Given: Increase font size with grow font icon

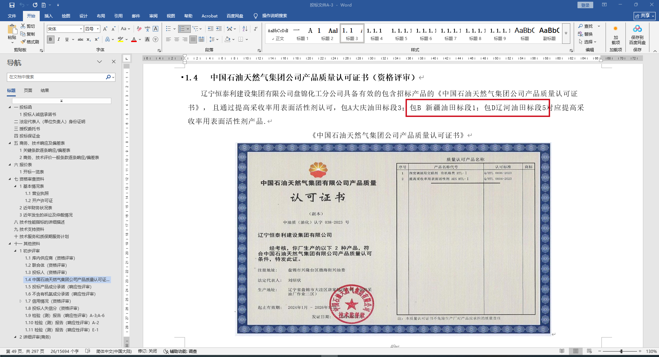Looking at the screenshot, I should click(105, 29).
